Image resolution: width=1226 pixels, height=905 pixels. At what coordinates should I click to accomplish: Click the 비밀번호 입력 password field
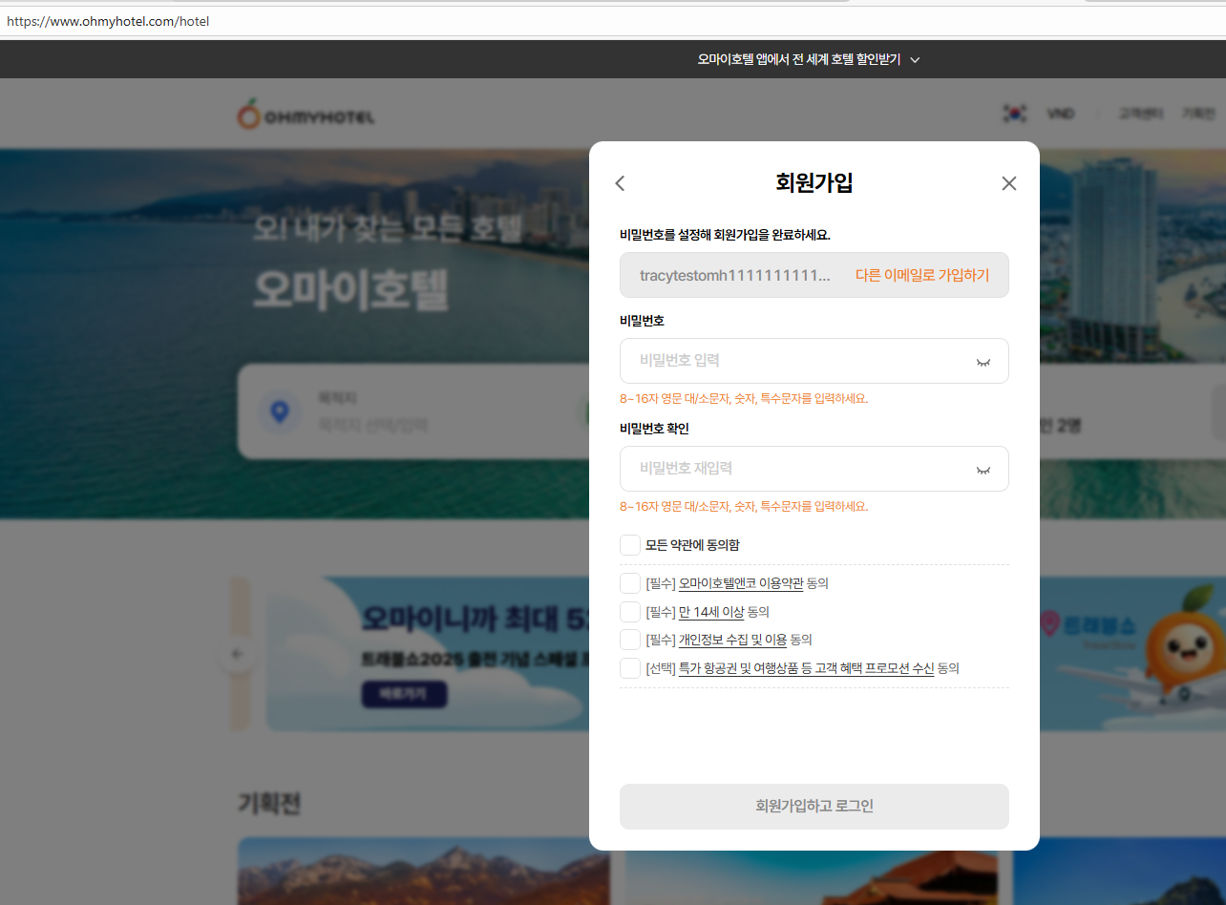(814, 361)
